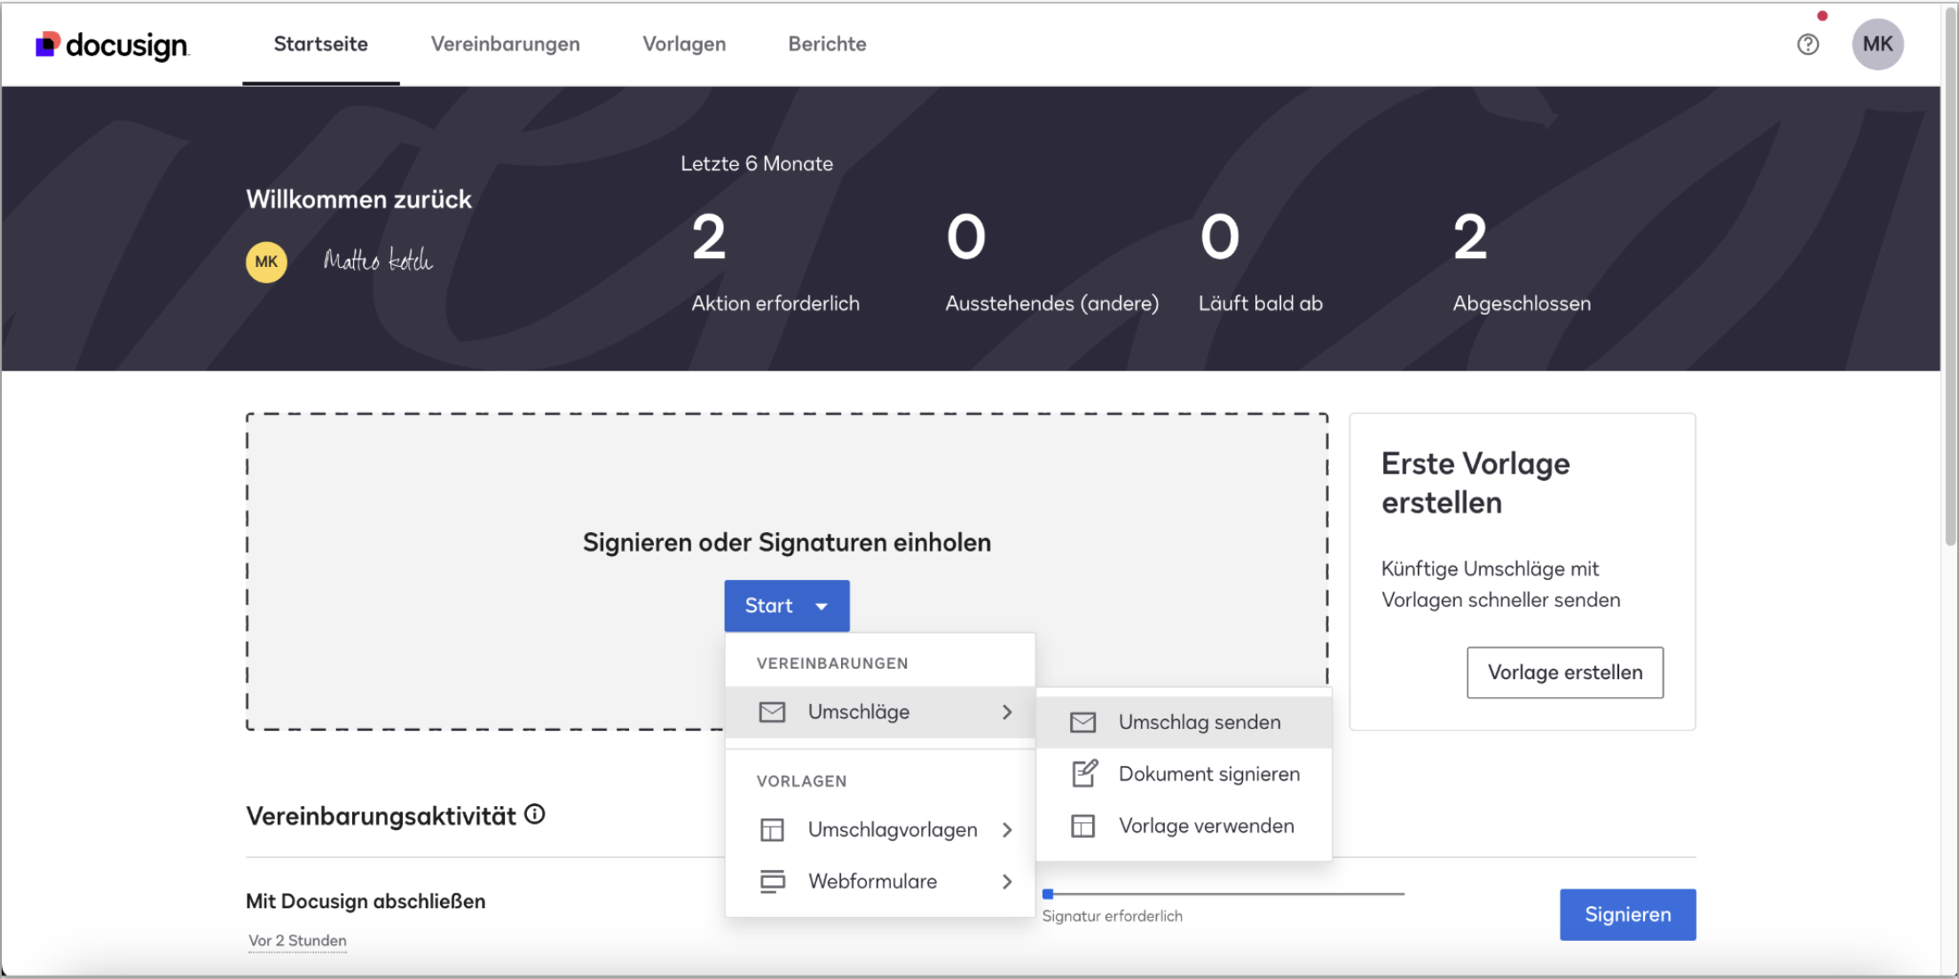Click the Webformulare form icon
This screenshot has height=979, width=1959.
(772, 881)
